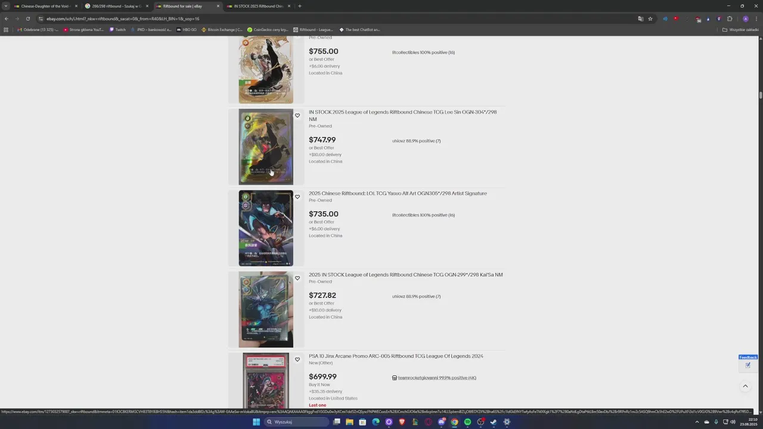Screen dimensions: 763x429
Task: Click litcollectibles seller info on Yasuo listing
Action: [x=423, y=215]
